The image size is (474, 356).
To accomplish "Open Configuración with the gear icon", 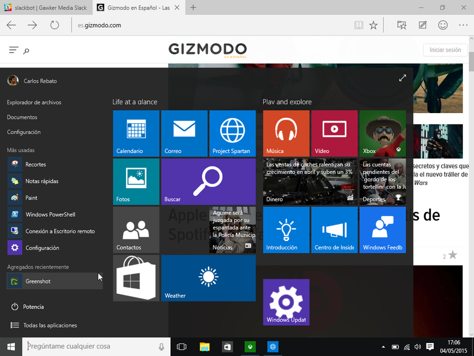I will tap(55, 248).
